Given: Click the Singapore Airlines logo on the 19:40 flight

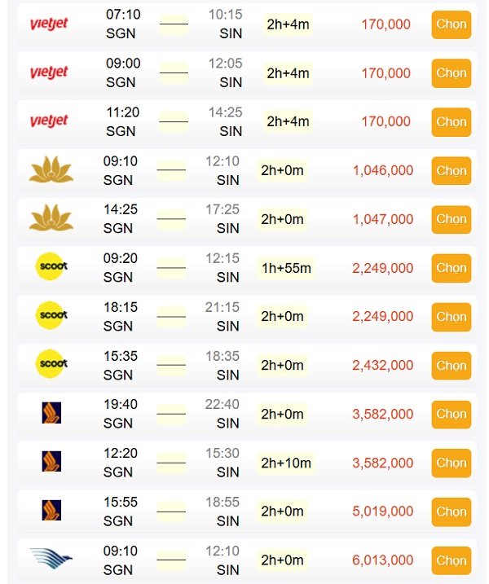Looking at the screenshot, I should [51, 413].
